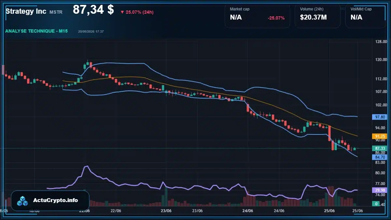Click the 25.07% (24h) change indicator
Image resolution: width=391 pixels, height=220 pixels.
(x=137, y=12)
